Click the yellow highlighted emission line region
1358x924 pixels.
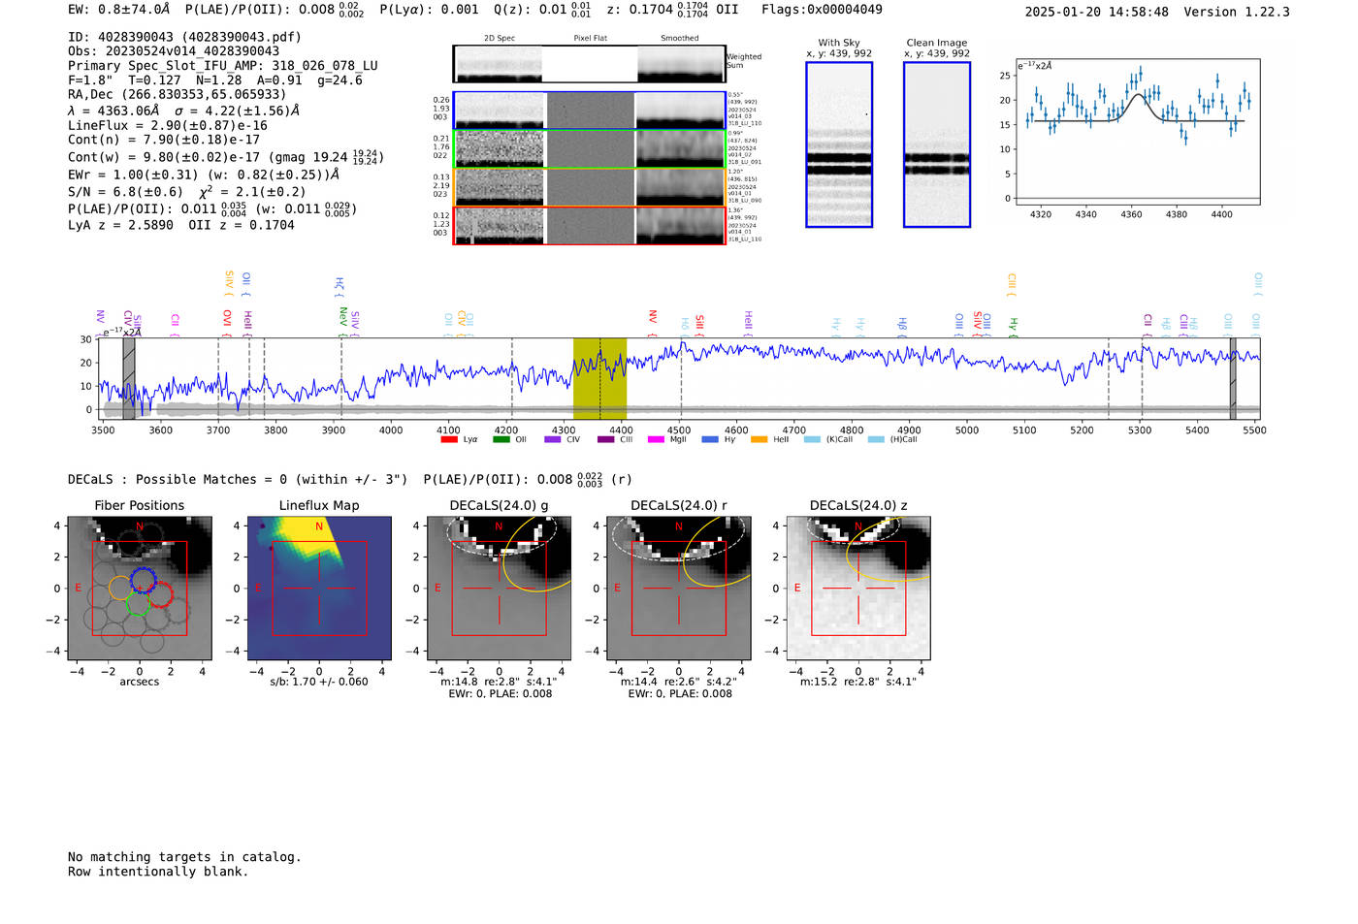[599, 379]
